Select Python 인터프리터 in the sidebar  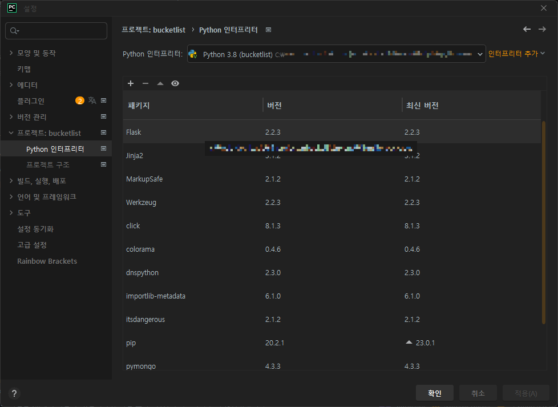pyautogui.click(x=55, y=149)
